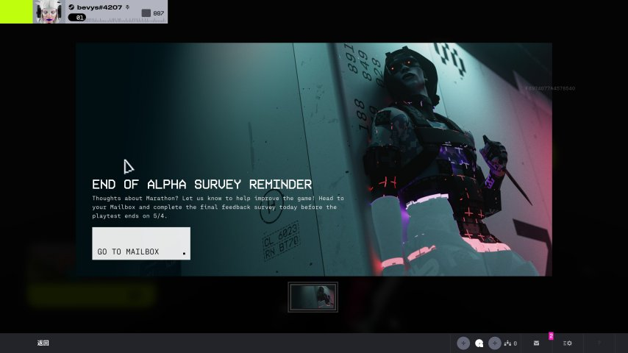This screenshot has height=353, width=628.
Task: Click the first plus squad slot
Action: tap(463, 343)
